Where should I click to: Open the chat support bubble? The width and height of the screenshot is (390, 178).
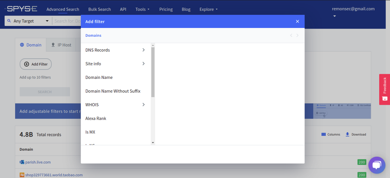coord(377,165)
